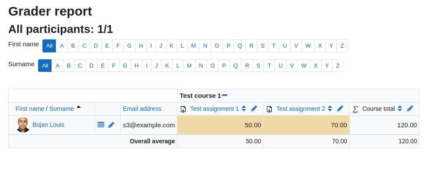Sort by the Test assignment 2 arrows
Screen dimensions: 448x171
click(x=330, y=109)
